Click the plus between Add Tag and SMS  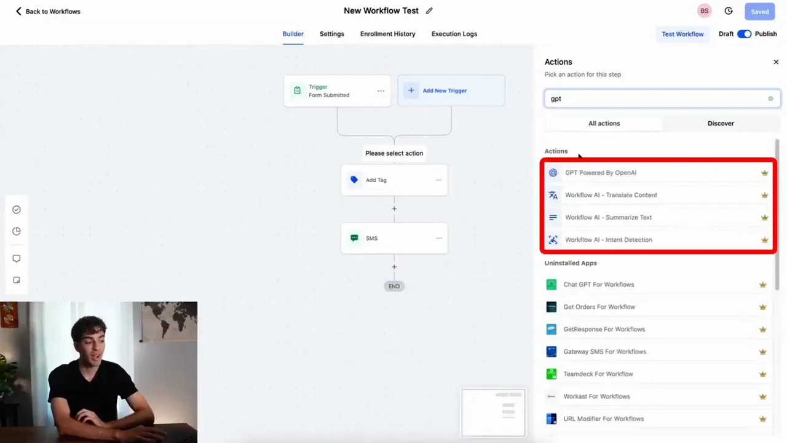pos(394,209)
